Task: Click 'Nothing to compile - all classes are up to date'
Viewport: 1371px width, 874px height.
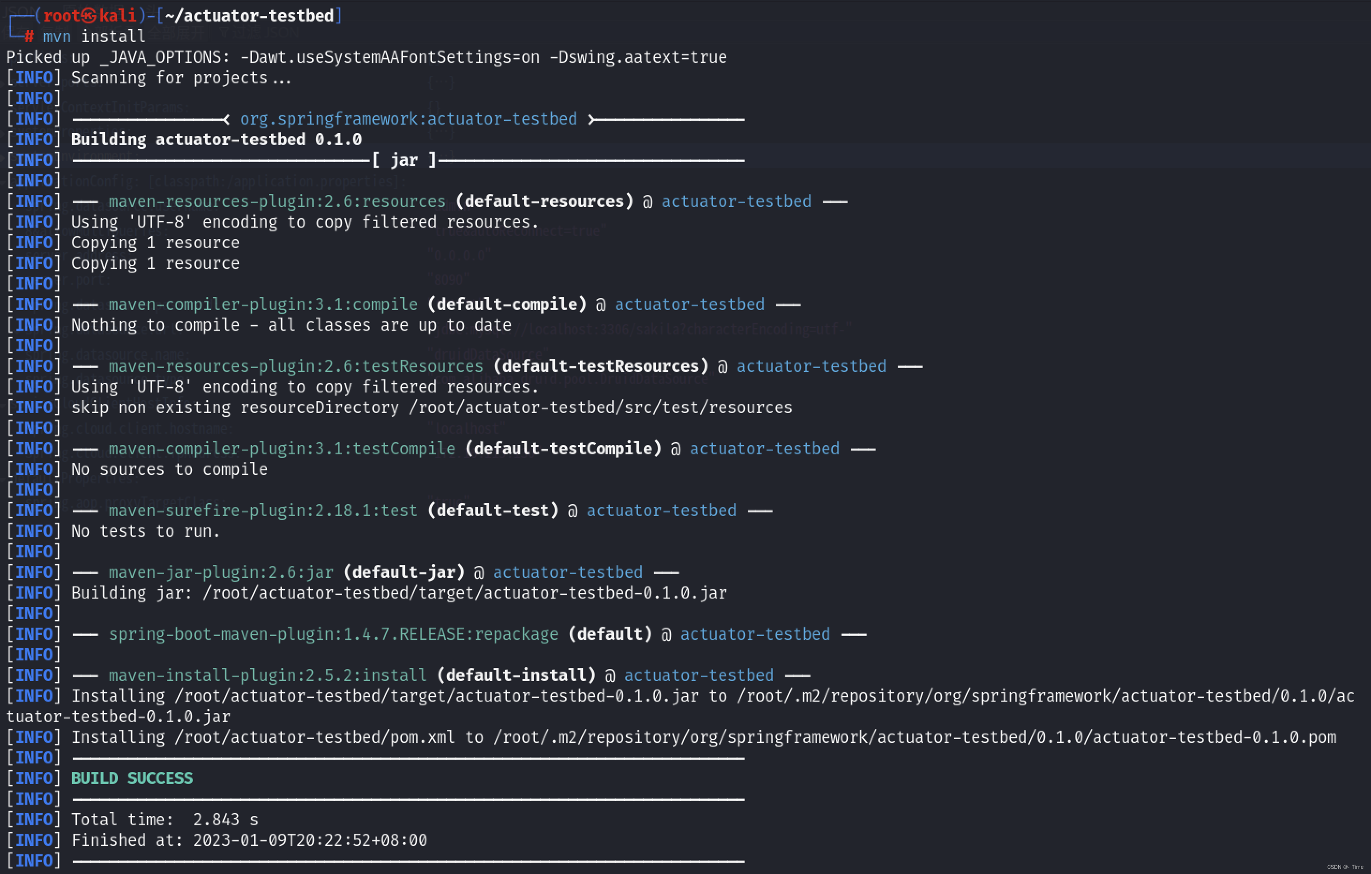Action: pos(291,325)
